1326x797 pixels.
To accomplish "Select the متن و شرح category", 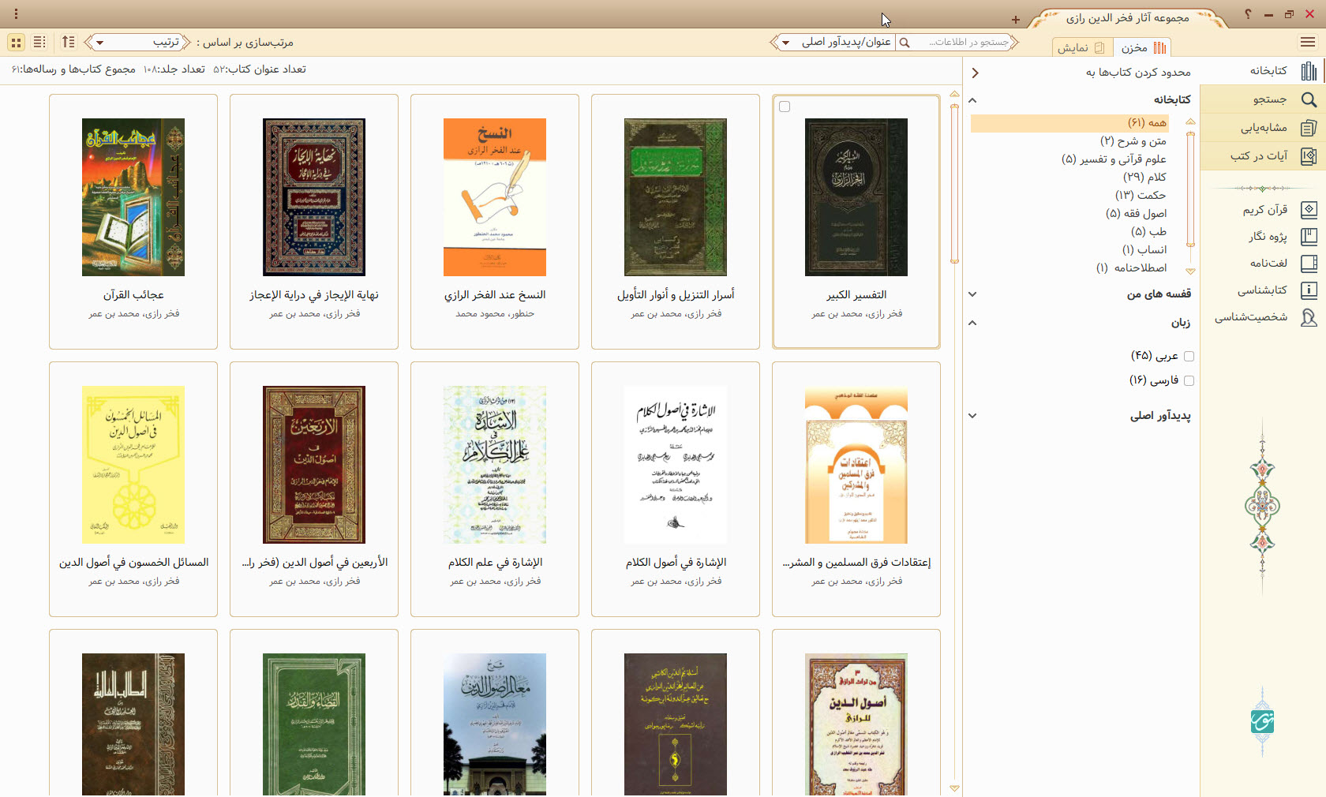I will (1133, 141).
